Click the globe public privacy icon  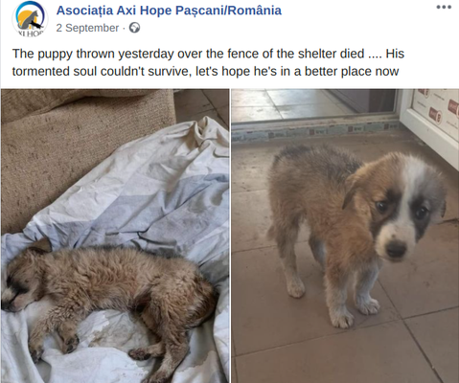134,28
